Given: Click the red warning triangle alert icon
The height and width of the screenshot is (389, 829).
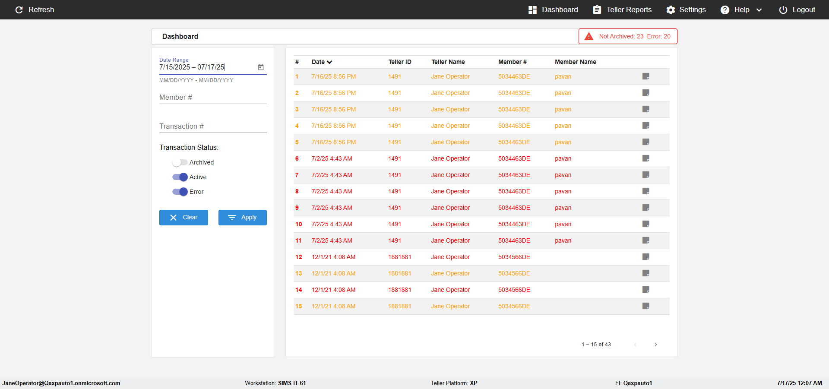Looking at the screenshot, I should pyautogui.click(x=589, y=37).
